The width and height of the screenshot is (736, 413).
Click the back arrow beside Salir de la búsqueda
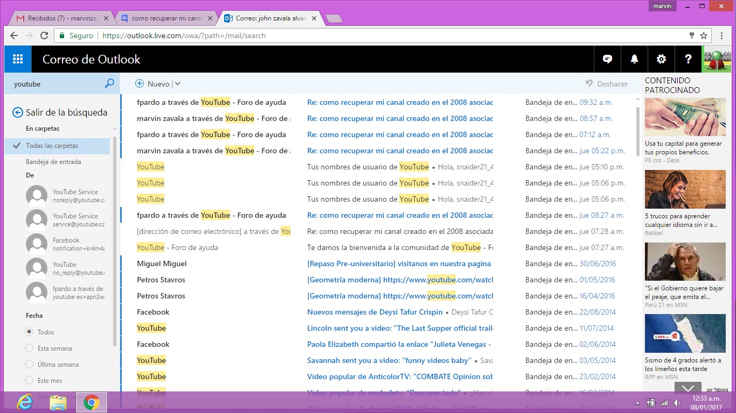[x=17, y=112]
